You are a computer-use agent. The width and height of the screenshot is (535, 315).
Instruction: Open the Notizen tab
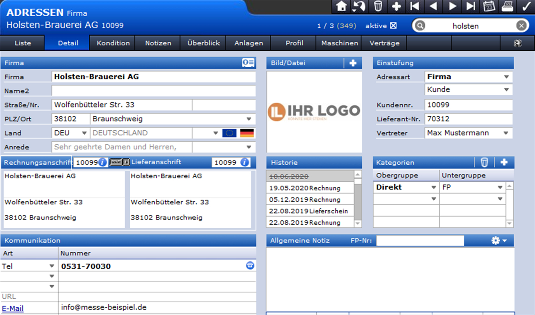coord(158,43)
